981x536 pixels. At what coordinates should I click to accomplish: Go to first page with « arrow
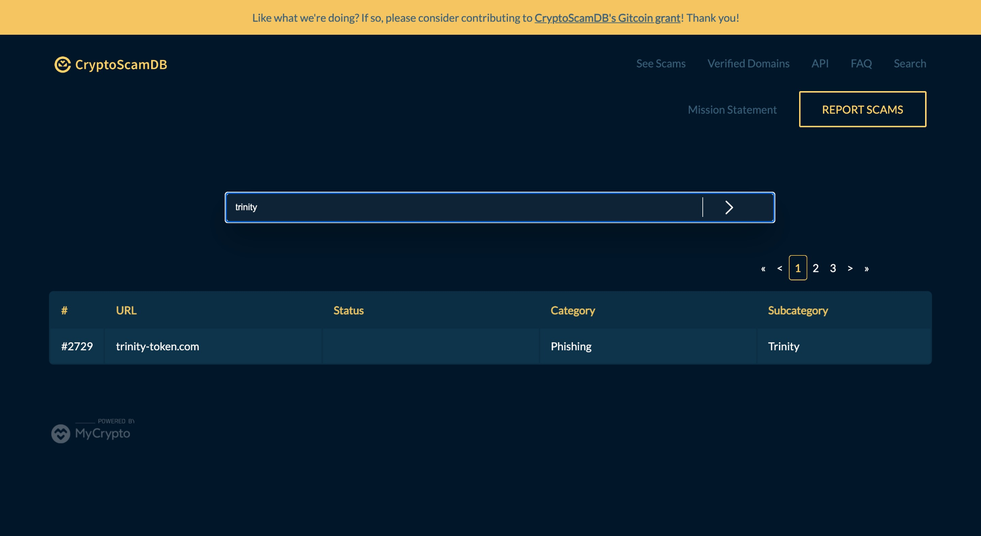pyautogui.click(x=763, y=269)
